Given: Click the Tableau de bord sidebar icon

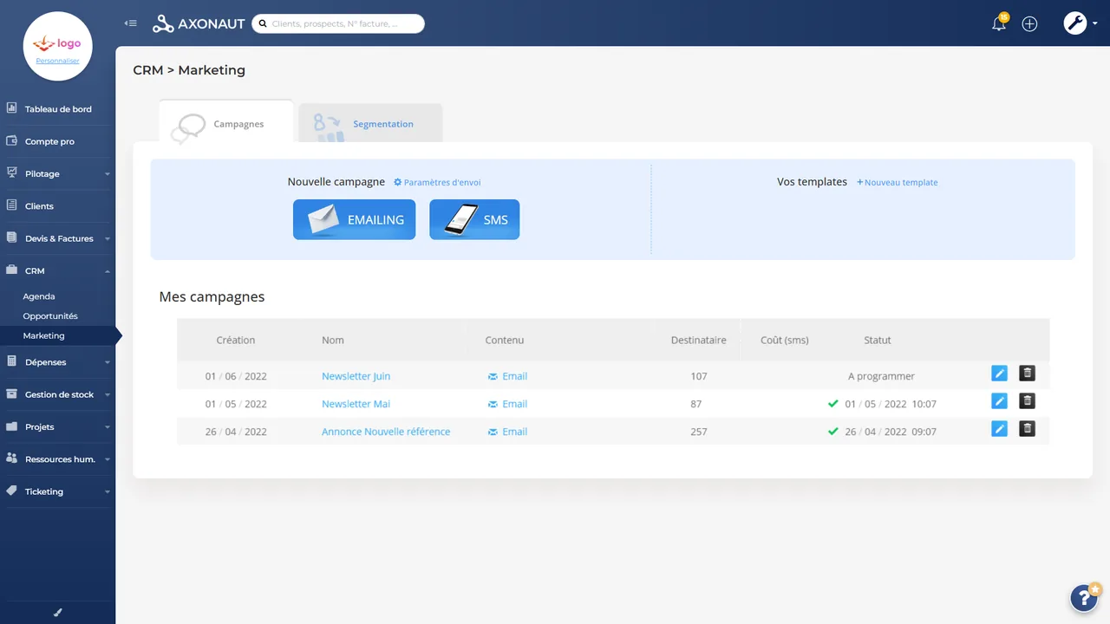Looking at the screenshot, I should 11,108.
